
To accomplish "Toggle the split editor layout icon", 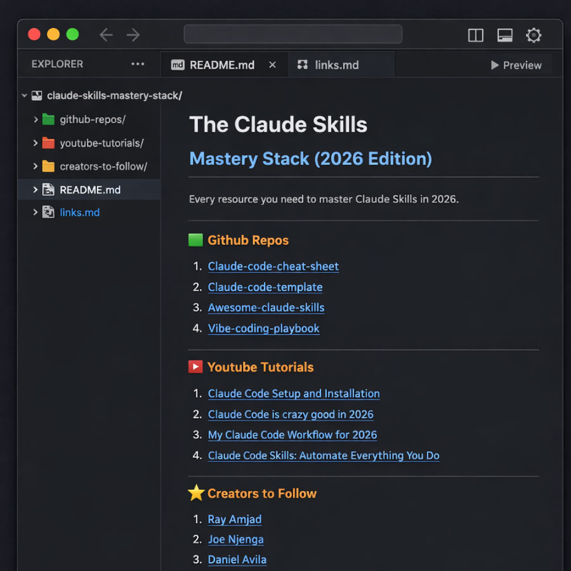I will (x=476, y=36).
